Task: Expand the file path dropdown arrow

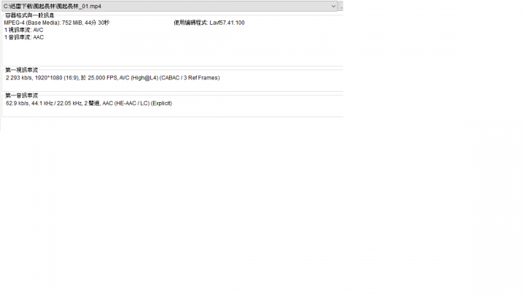Action: coord(333,6)
